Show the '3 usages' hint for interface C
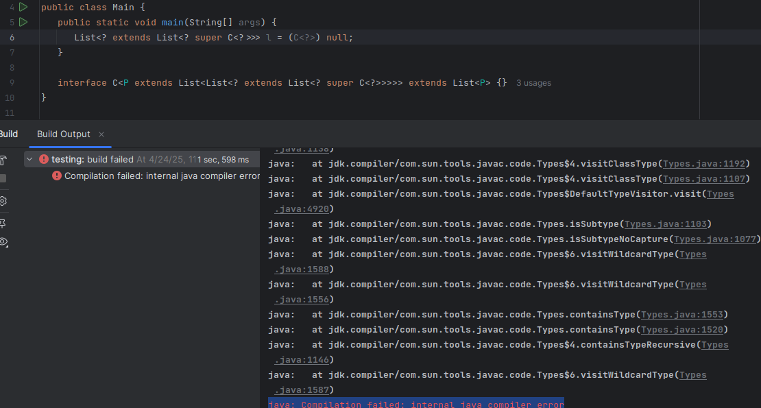This screenshot has width=761, height=408. coord(533,83)
